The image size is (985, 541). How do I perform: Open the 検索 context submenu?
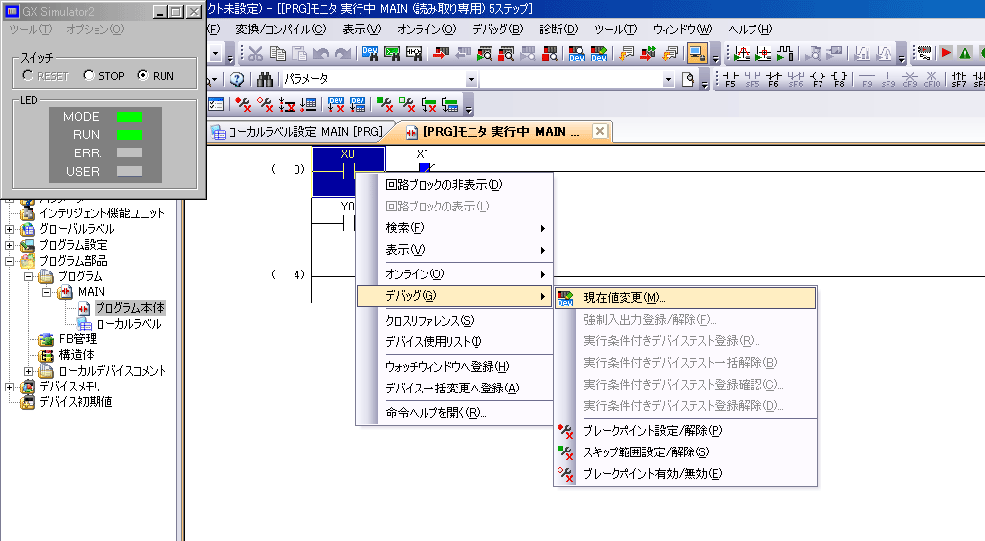pos(454,228)
